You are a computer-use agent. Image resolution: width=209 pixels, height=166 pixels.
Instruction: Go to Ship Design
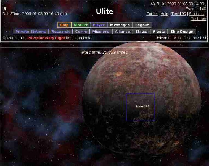[x=182, y=32]
